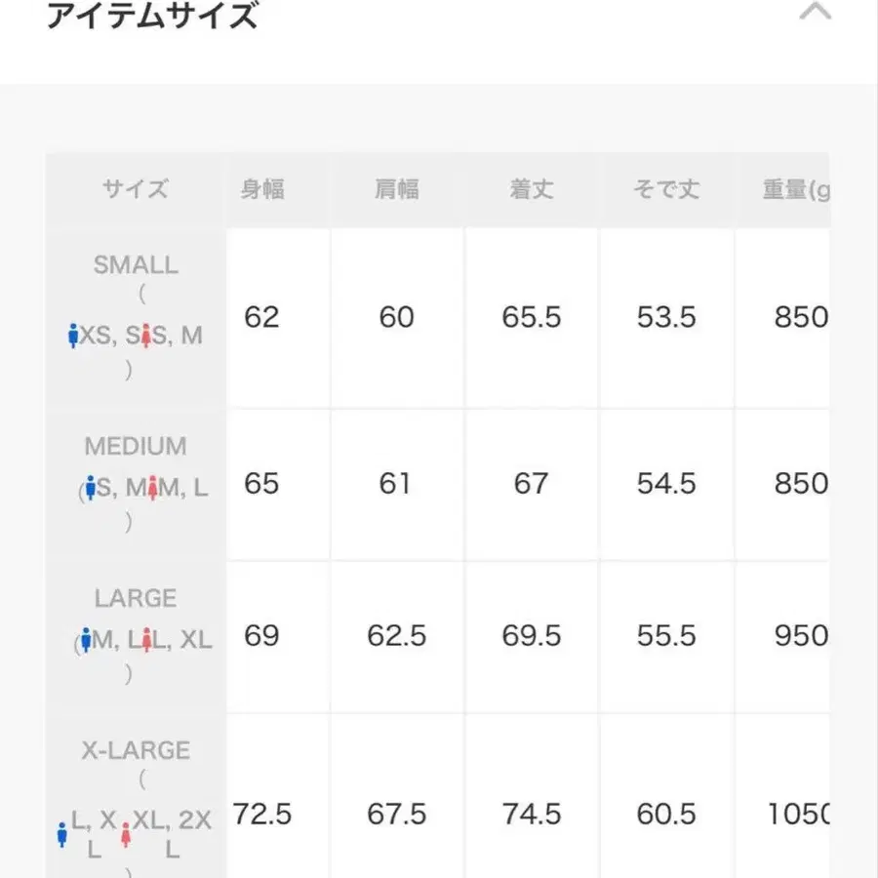Choose the LARGE size option
878x878 pixels.
click(x=135, y=634)
